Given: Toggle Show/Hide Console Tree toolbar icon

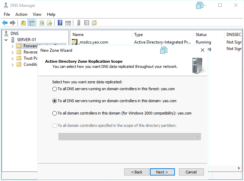Looking at the screenshot, I should [x=31, y=23].
